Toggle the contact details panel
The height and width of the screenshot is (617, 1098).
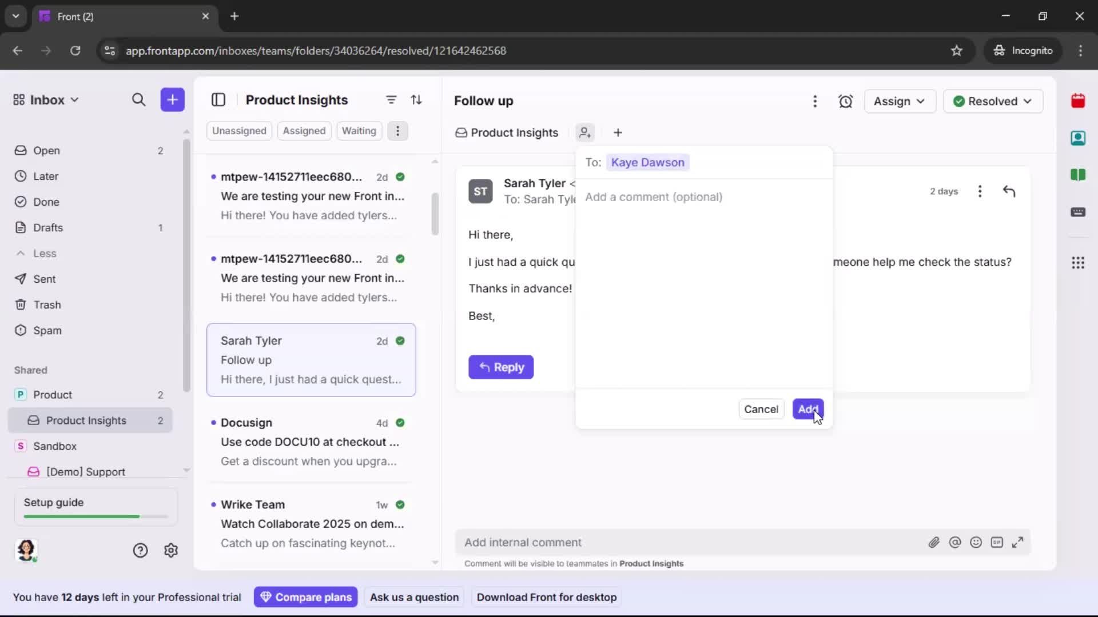(x=1079, y=138)
